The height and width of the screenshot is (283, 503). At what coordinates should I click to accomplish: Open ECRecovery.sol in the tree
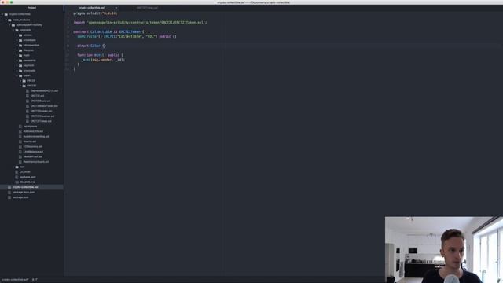click(x=33, y=147)
